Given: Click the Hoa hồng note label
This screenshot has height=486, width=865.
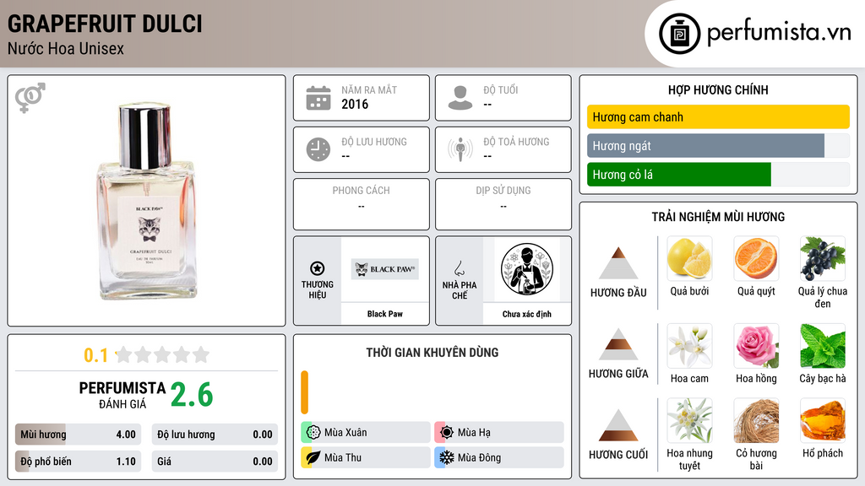Looking at the screenshot, I should (x=756, y=379).
